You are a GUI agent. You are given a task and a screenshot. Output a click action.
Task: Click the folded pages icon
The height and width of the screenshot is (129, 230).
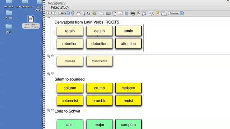(x=144, y=14)
